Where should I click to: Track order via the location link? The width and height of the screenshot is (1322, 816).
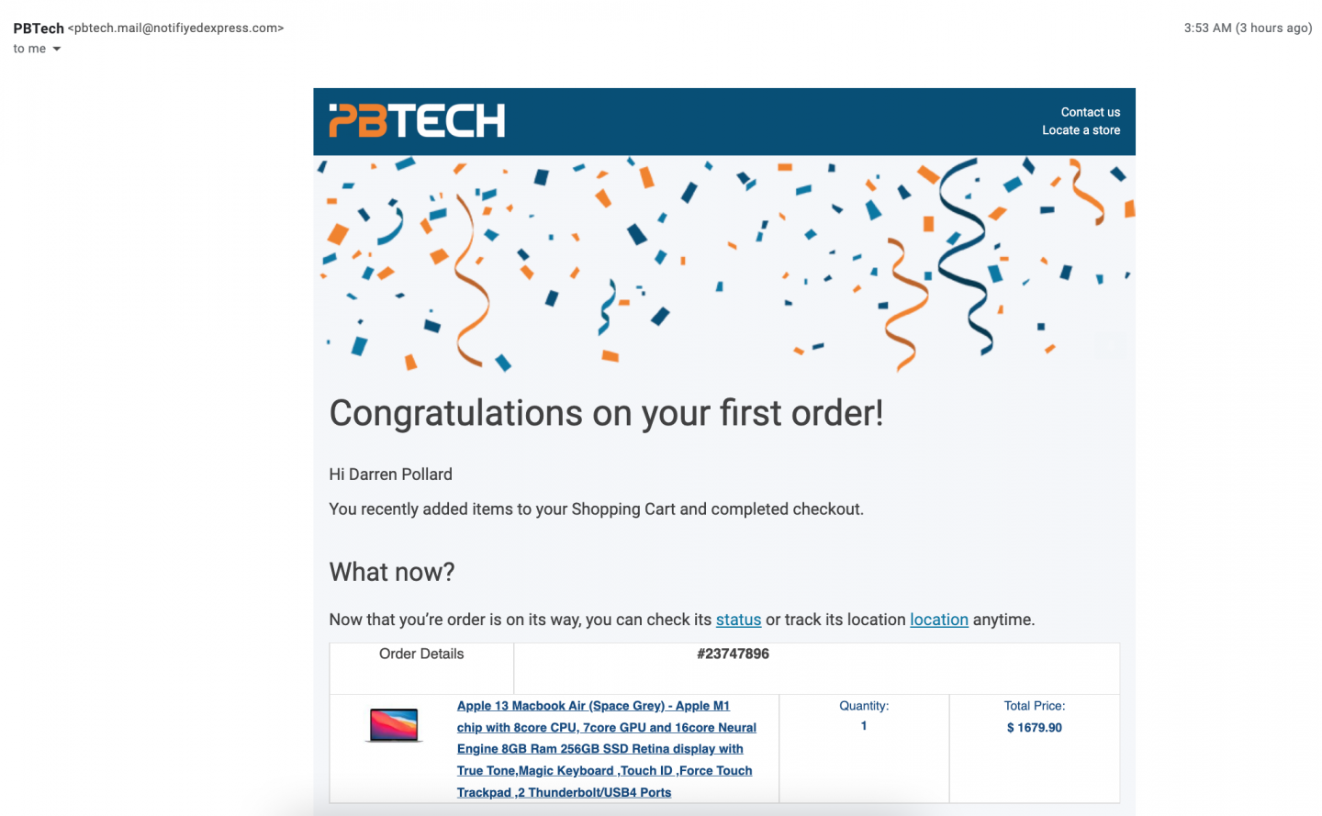click(938, 620)
